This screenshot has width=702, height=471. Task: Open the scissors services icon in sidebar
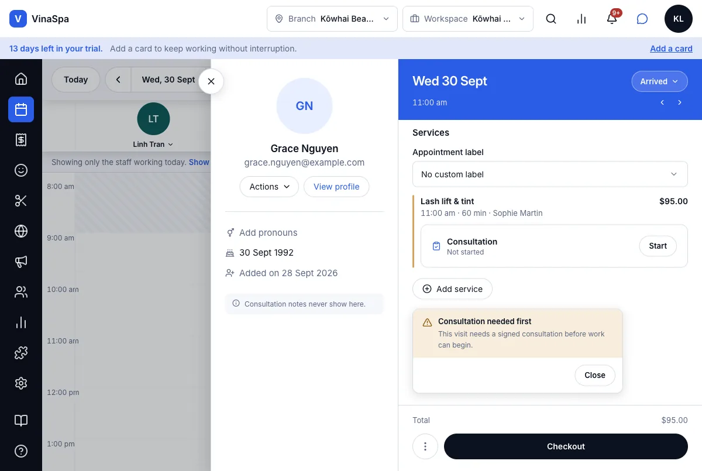(21, 201)
